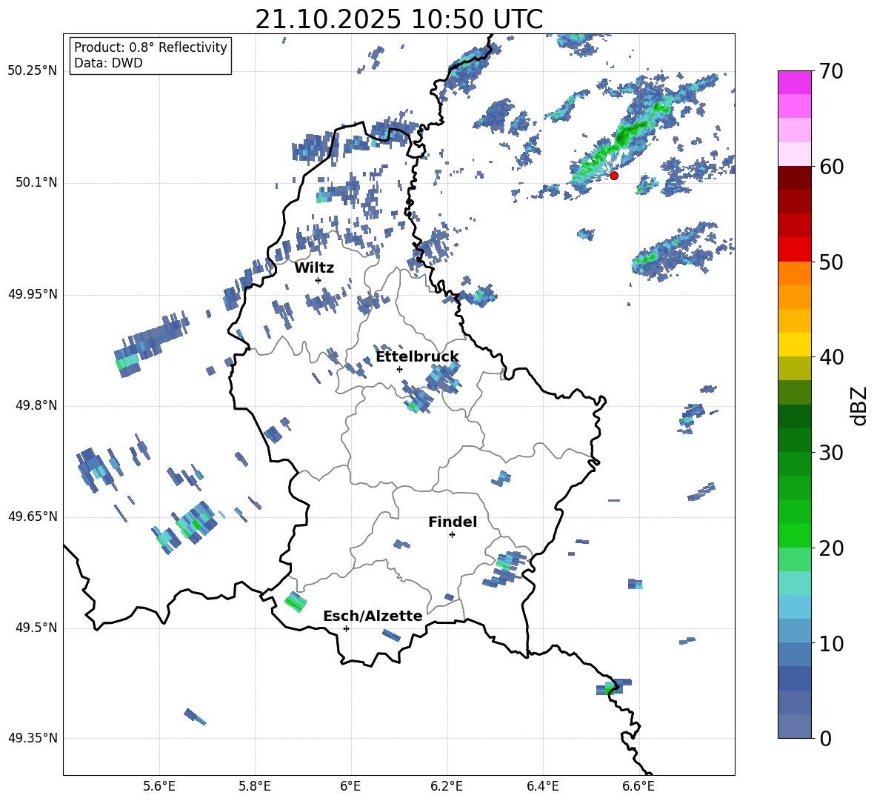Click the magenta top colorbar segment

click(x=795, y=82)
